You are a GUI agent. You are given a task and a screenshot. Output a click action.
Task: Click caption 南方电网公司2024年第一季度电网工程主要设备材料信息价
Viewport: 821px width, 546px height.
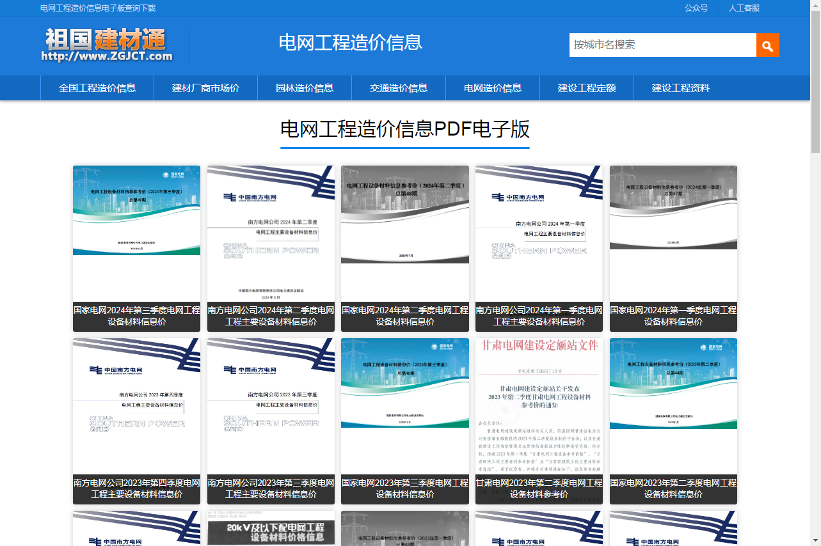click(539, 316)
